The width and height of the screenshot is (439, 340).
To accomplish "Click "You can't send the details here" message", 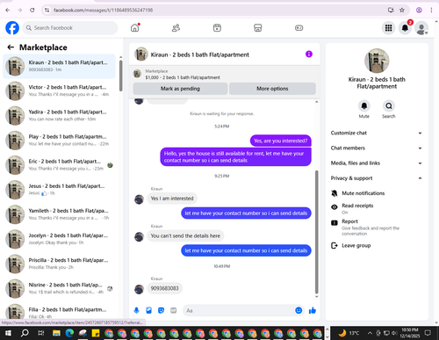I will 185,236.
